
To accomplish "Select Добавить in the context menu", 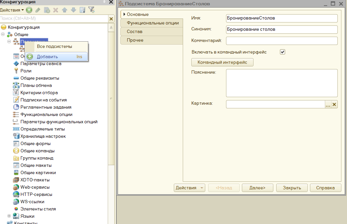I will pyautogui.click(x=47, y=56).
